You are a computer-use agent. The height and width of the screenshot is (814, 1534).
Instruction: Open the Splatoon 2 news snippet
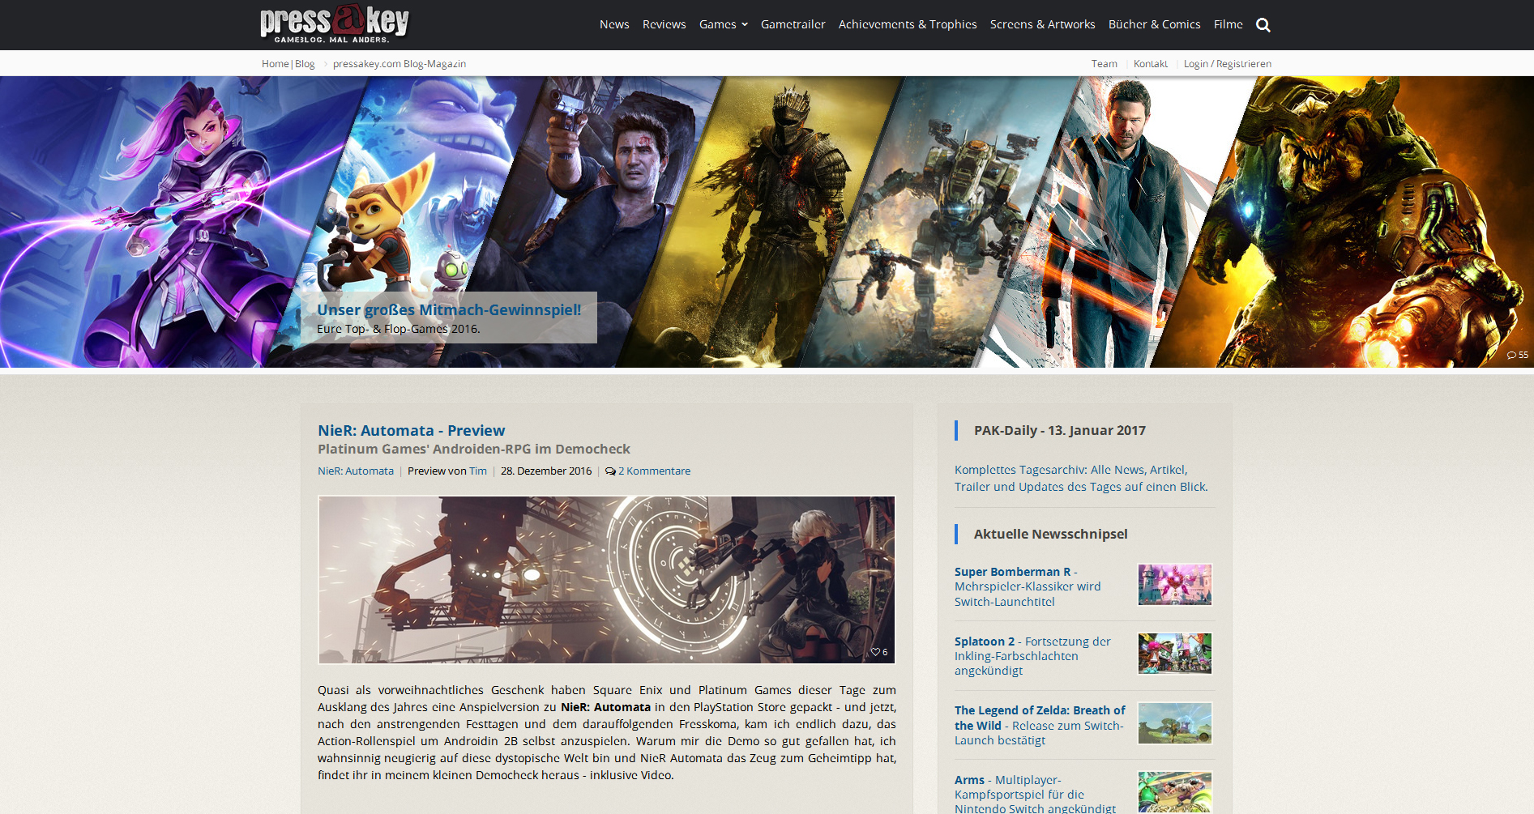pos(1032,656)
